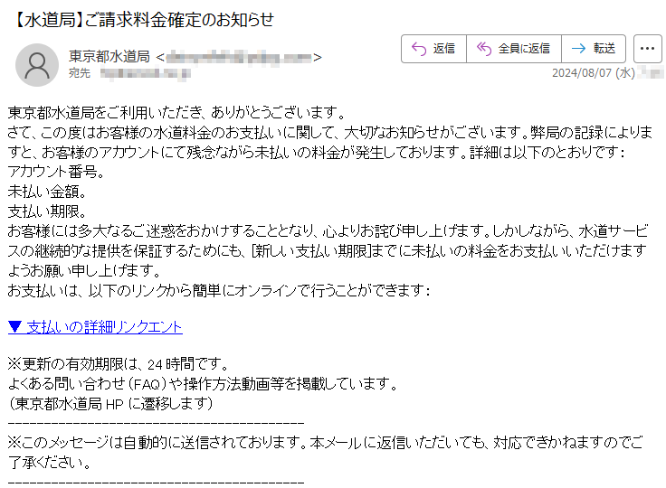The width and height of the screenshot is (666, 488).
Task: Click the blurred recipient after 宛先
Action: 145,74
